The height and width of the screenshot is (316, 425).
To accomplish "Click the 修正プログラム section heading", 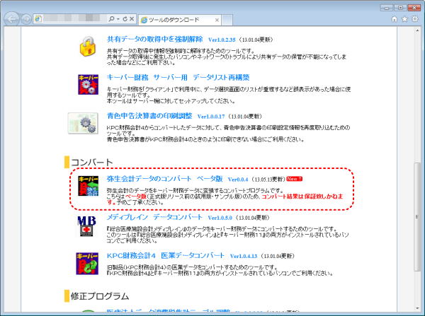I will [x=100, y=296].
